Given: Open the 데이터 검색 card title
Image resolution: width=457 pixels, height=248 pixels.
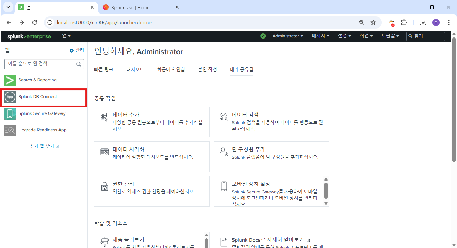Looking at the screenshot, I should click(245, 115).
